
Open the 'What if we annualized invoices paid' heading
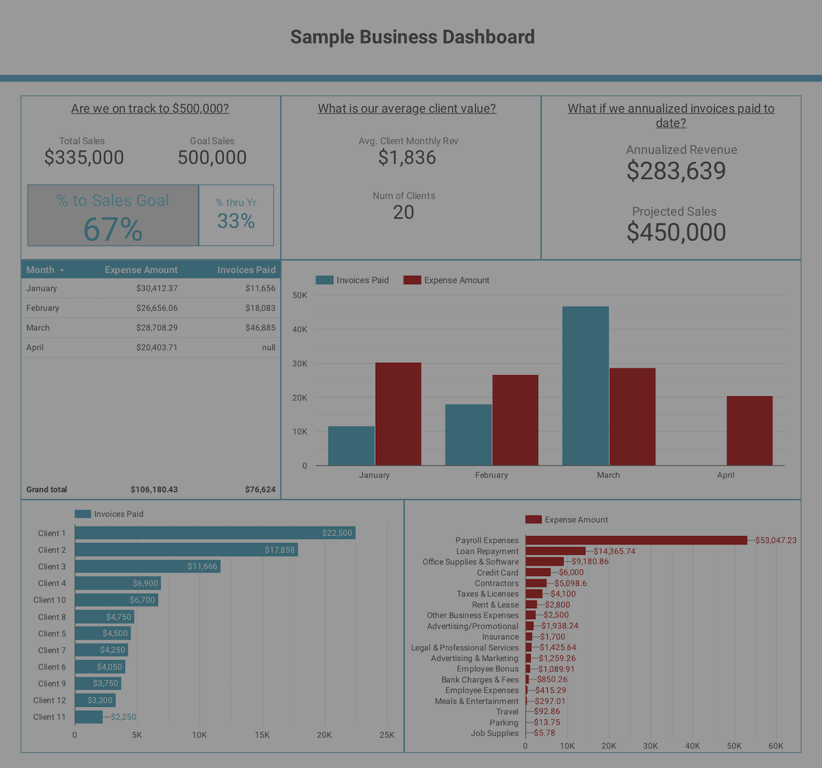tap(671, 116)
